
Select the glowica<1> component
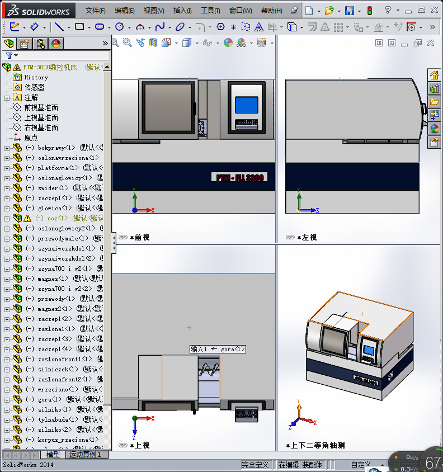click(x=55, y=208)
